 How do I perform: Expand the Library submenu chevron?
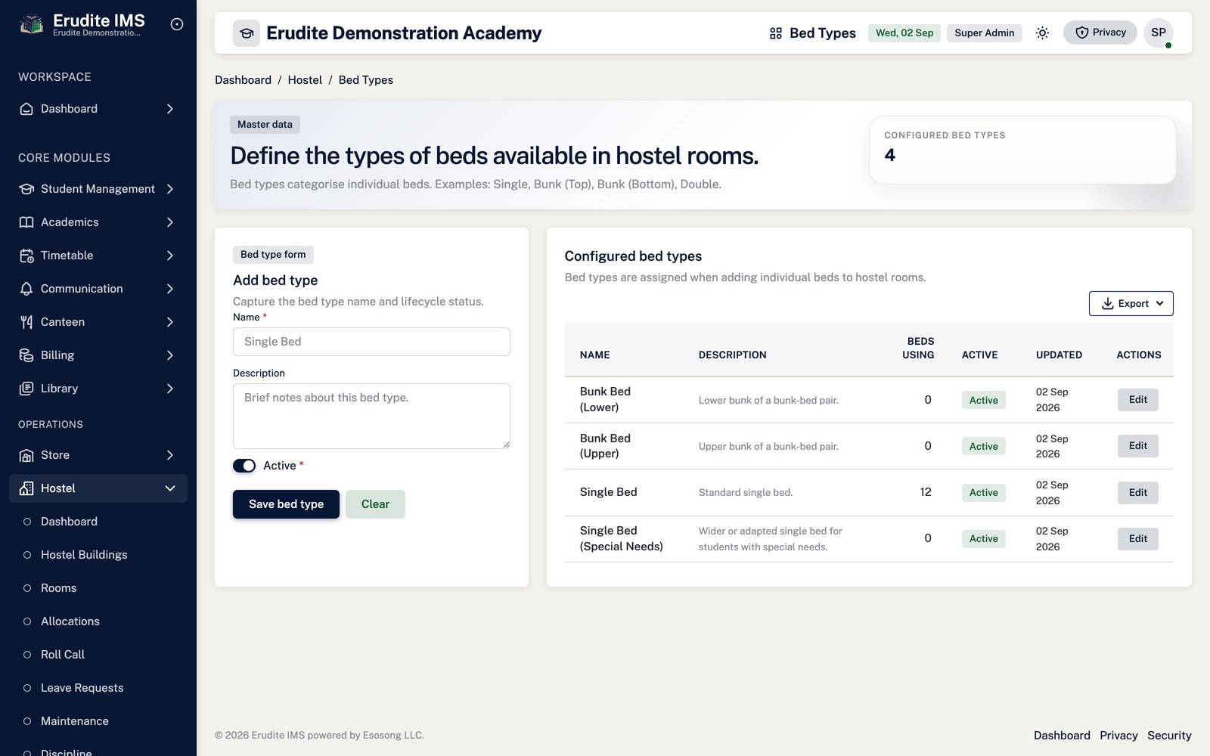click(170, 389)
